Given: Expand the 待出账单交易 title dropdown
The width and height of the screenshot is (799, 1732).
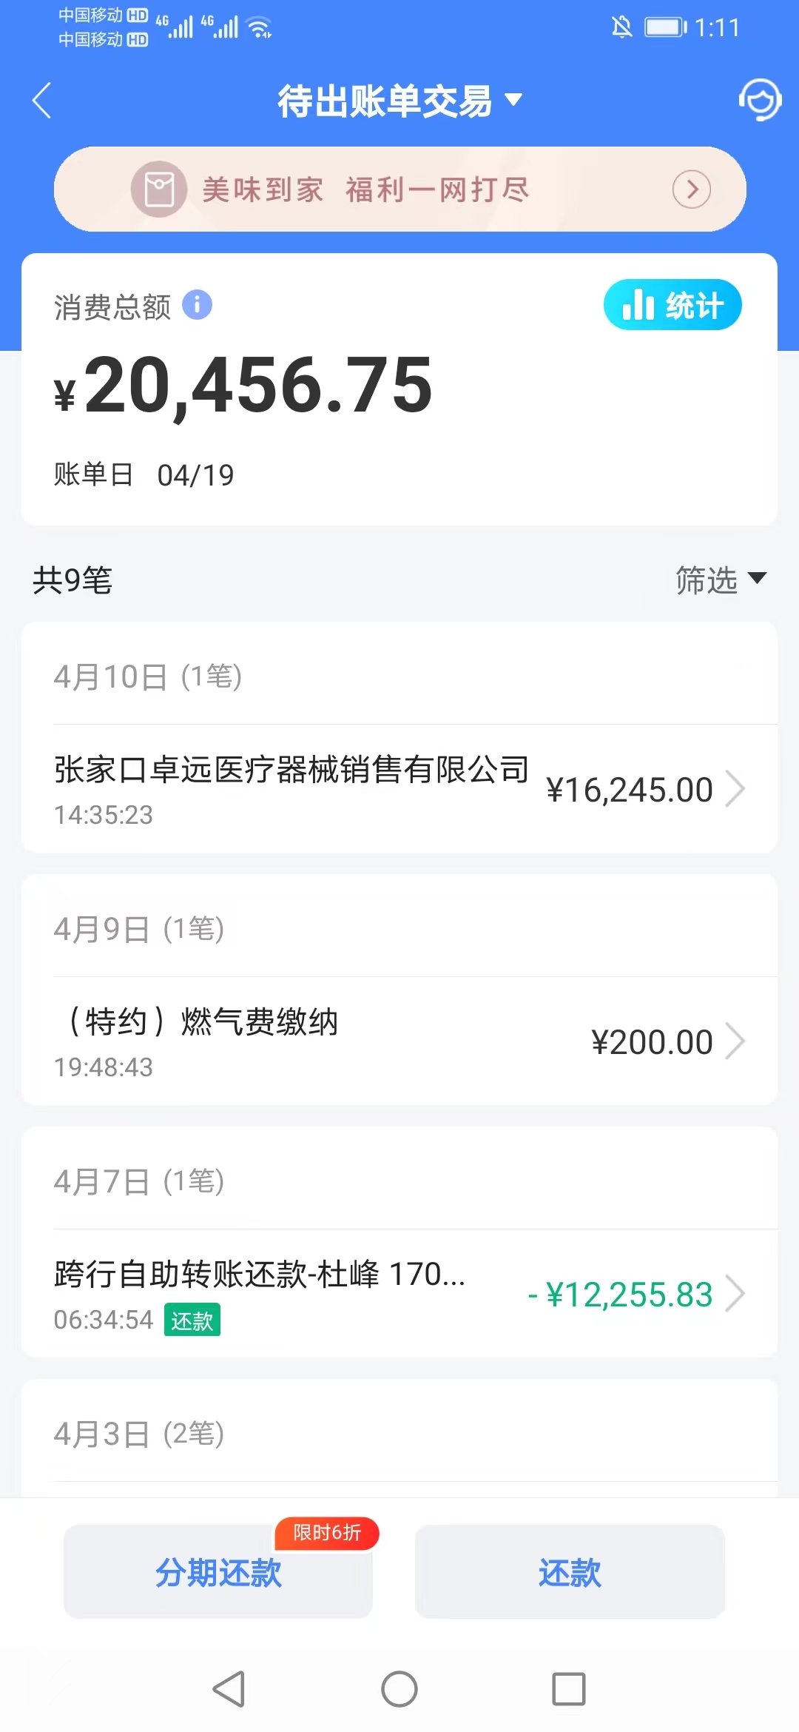Looking at the screenshot, I should point(399,101).
